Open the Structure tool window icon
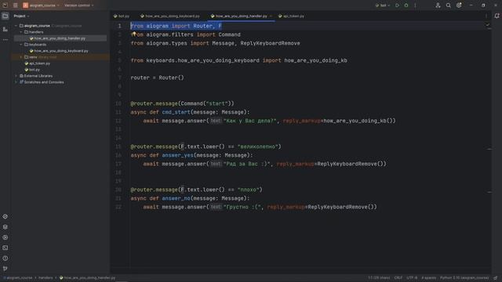The image size is (502, 282). coord(5,29)
